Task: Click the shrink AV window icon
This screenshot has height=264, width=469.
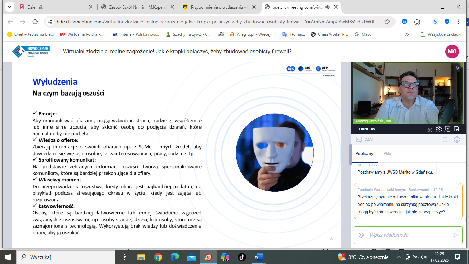Action: [447, 129]
